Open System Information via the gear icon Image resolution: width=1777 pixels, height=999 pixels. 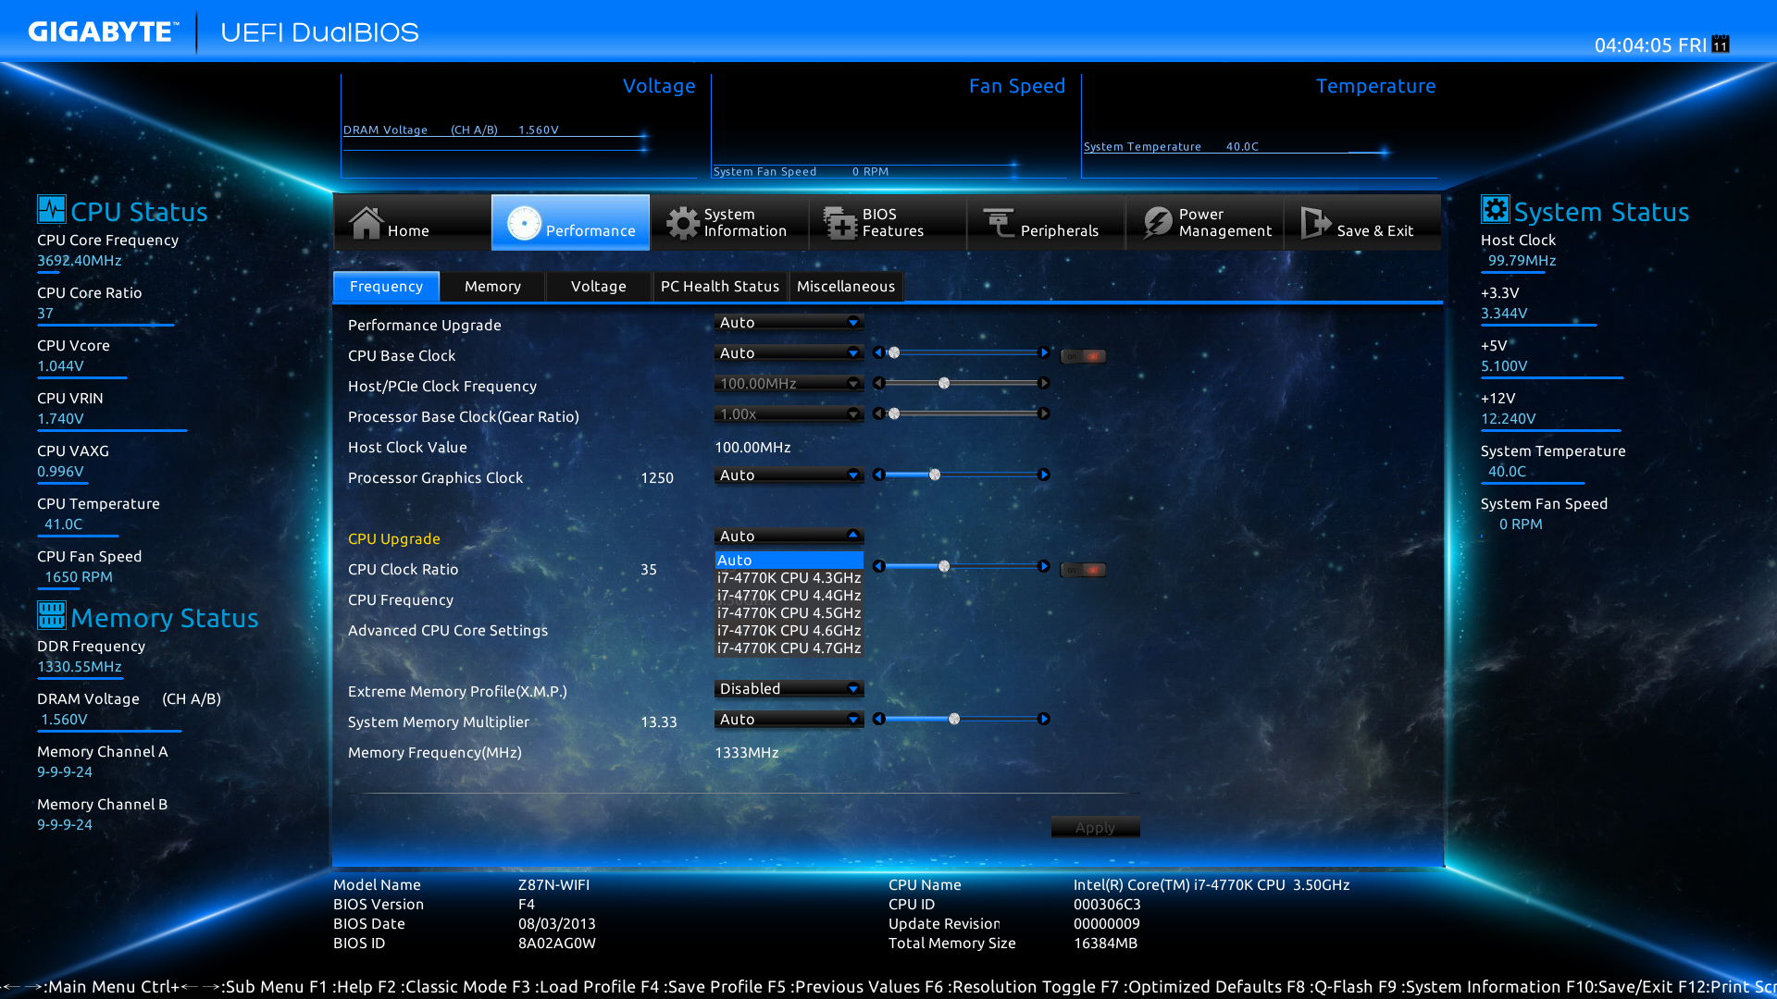[x=683, y=223]
